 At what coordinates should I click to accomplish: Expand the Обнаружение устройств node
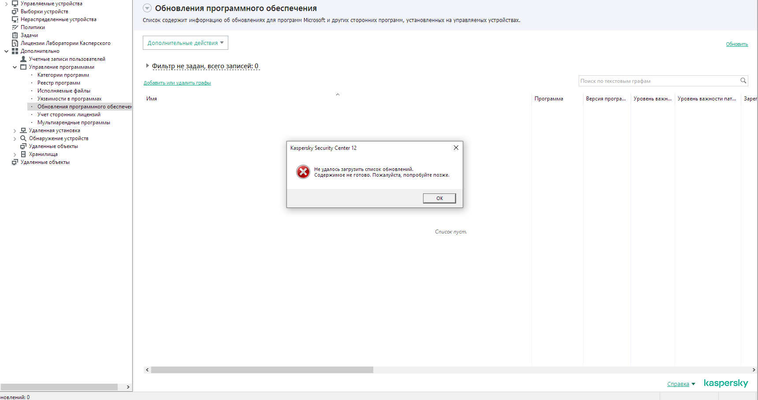[x=15, y=139]
